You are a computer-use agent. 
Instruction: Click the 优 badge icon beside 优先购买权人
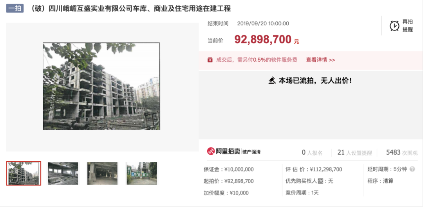pos(320,181)
